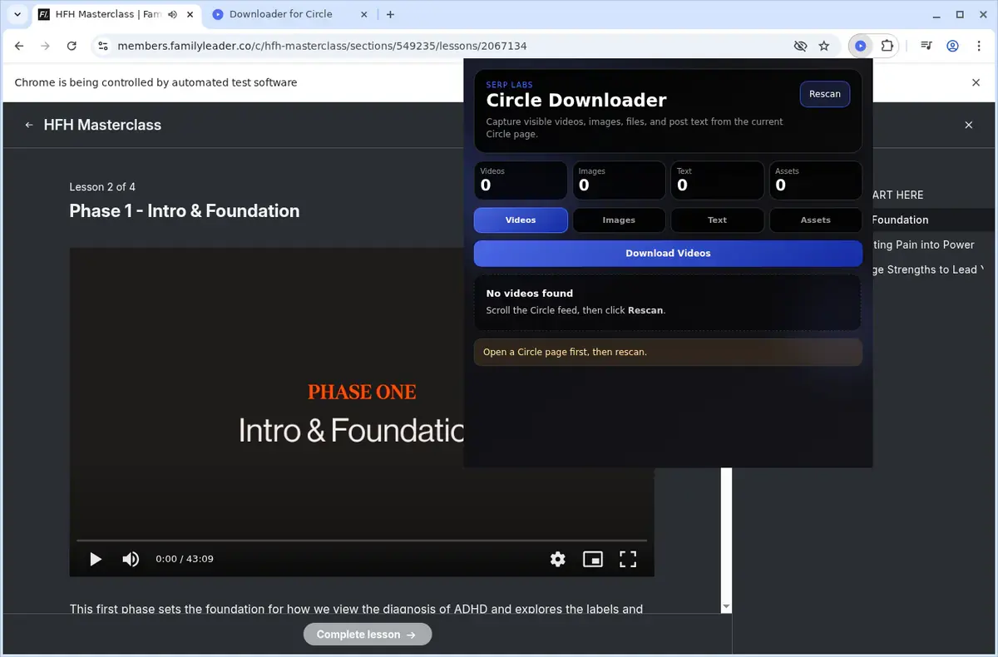Go back from HFH Masterclass lesson
This screenshot has height=657, width=998.
click(29, 125)
